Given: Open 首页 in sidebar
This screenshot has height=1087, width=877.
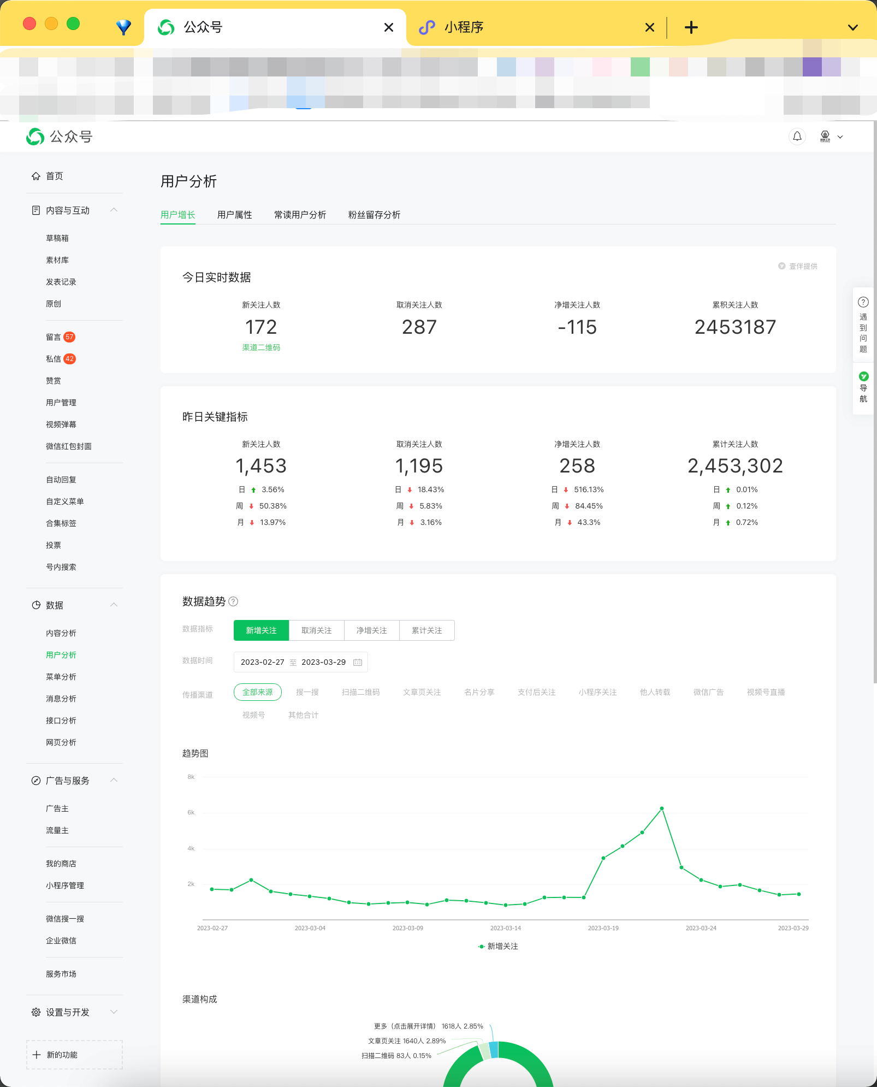Looking at the screenshot, I should pos(55,176).
